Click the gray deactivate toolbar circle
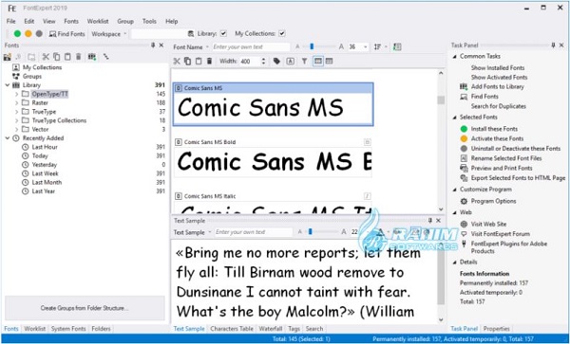Screen dimensions: 570x344 tap(39, 34)
